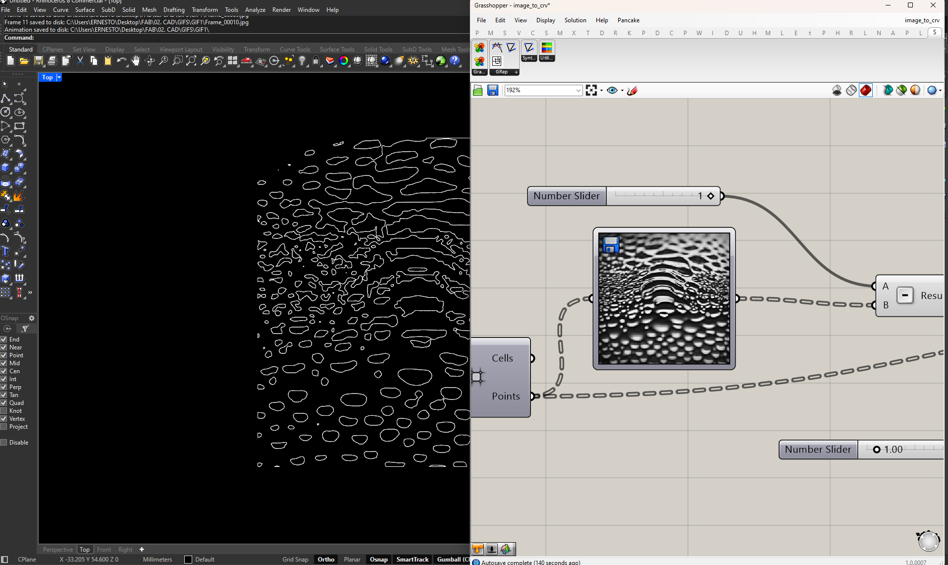This screenshot has height=565, width=948.
Task: Click the Osnap status bar button
Action: click(378, 559)
